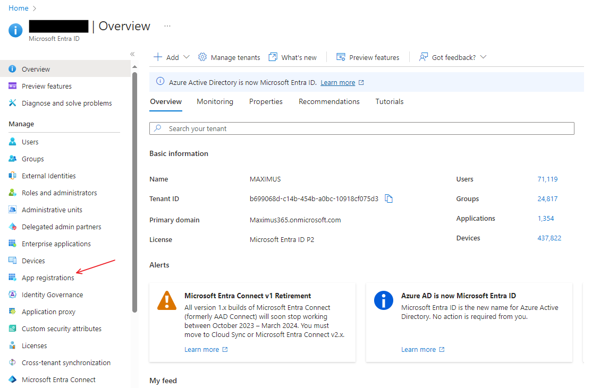
Task: Click the Diagnose and solve problems icon
Action: click(x=12, y=103)
